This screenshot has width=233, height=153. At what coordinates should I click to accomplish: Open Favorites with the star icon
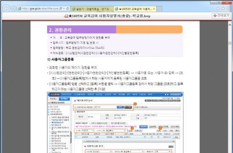coord(223,8)
